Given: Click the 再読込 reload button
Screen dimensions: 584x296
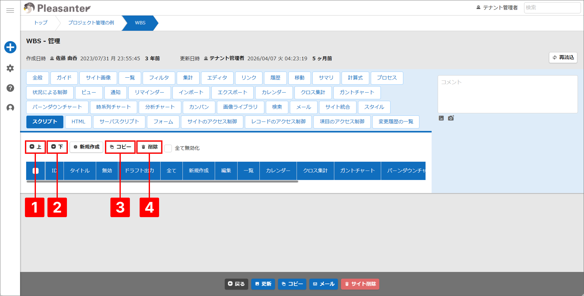Looking at the screenshot, I should [x=563, y=58].
